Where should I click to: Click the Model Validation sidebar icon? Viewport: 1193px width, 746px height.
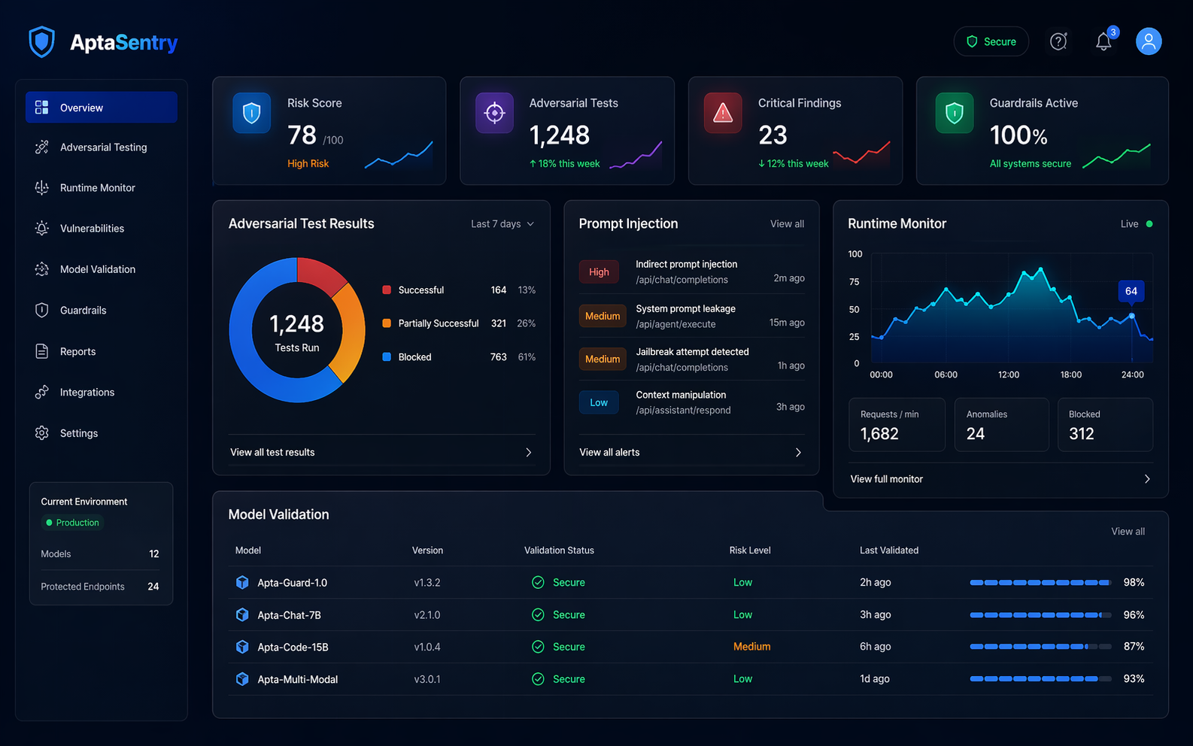(x=42, y=269)
